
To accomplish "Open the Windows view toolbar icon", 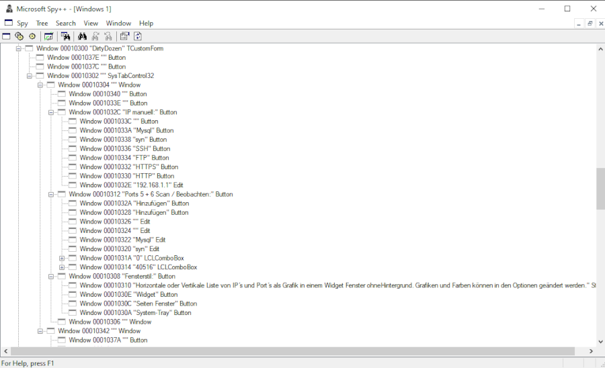I will point(6,36).
